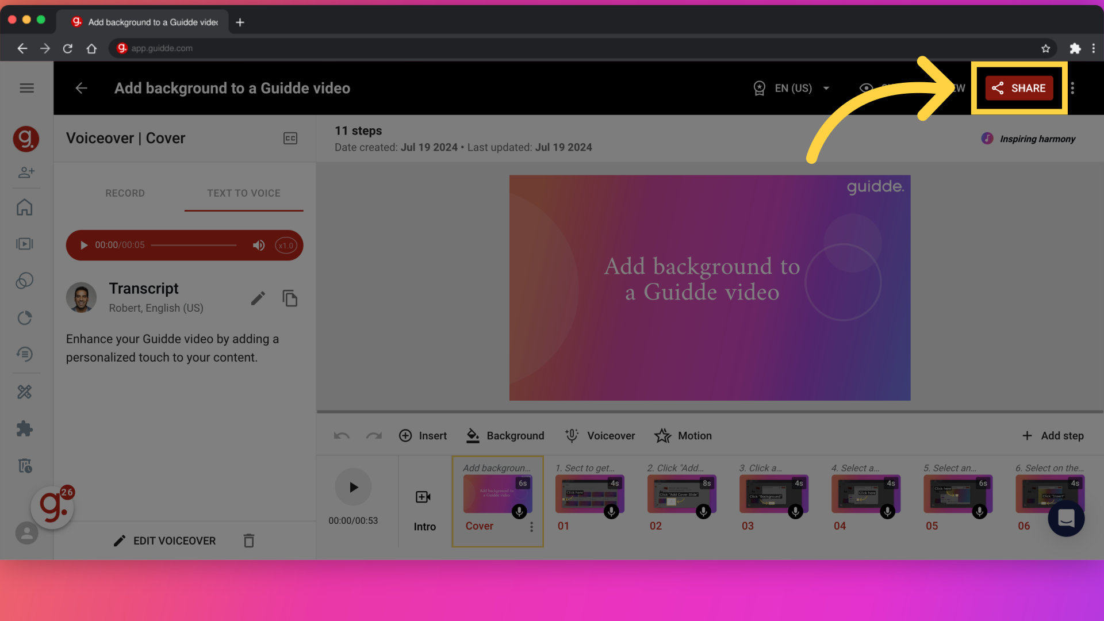Viewport: 1104px width, 621px height.
Task: Select the Cover step thumbnail
Action: pos(497,494)
